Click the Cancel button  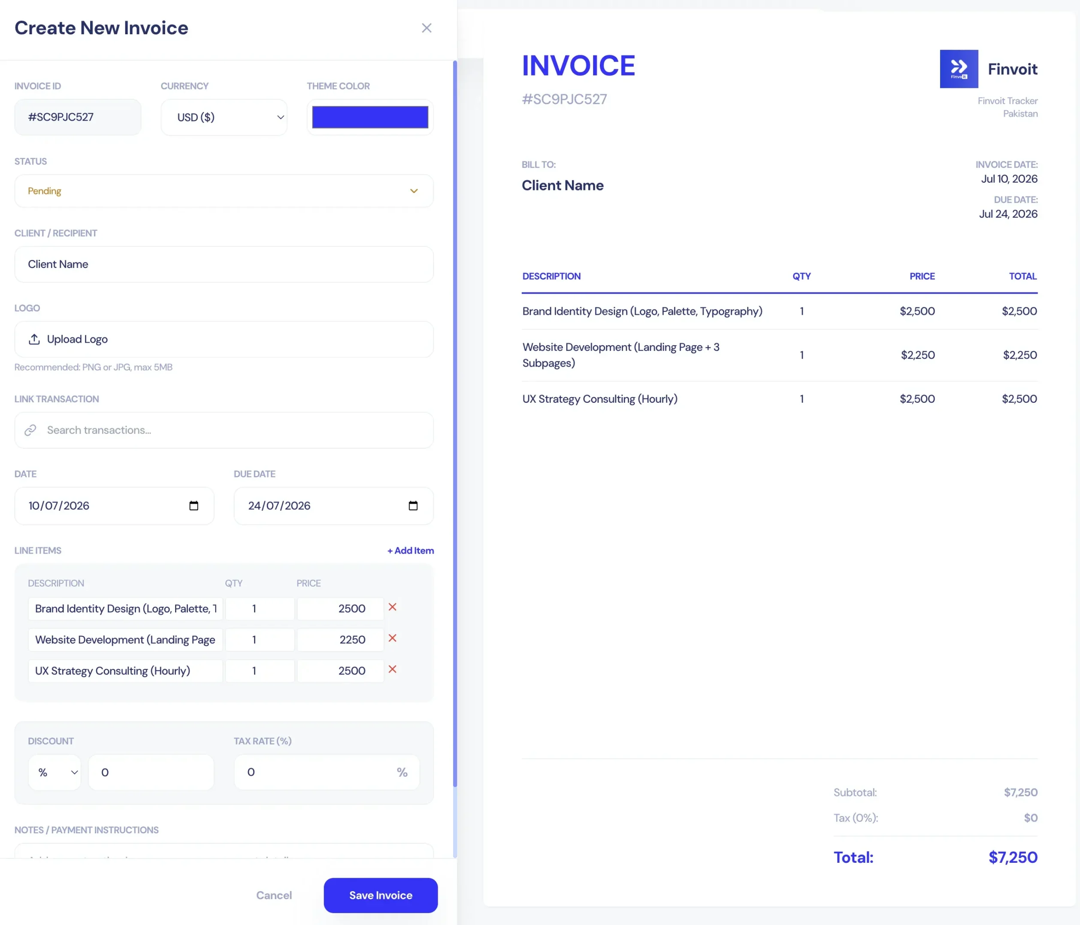(274, 895)
